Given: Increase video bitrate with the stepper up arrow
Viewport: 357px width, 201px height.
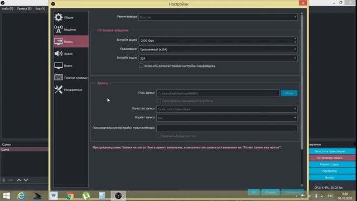Looking at the screenshot, I should (x=295, y=39).
